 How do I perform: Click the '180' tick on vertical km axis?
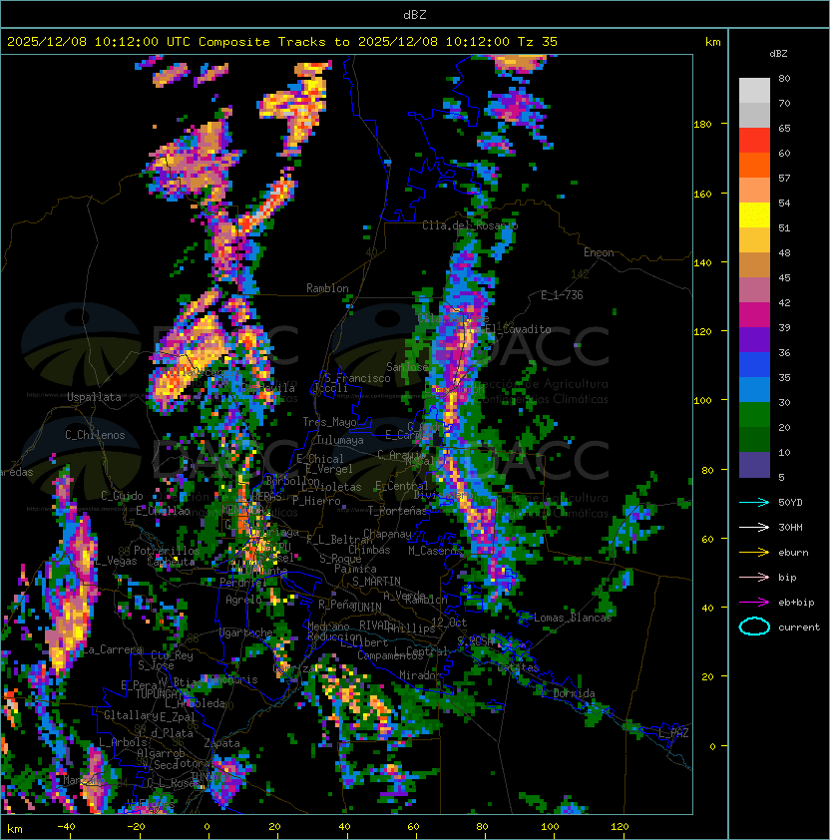[x=702, y=125]
